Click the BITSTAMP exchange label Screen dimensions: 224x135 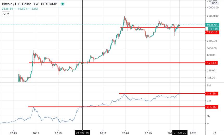point(49,4)
